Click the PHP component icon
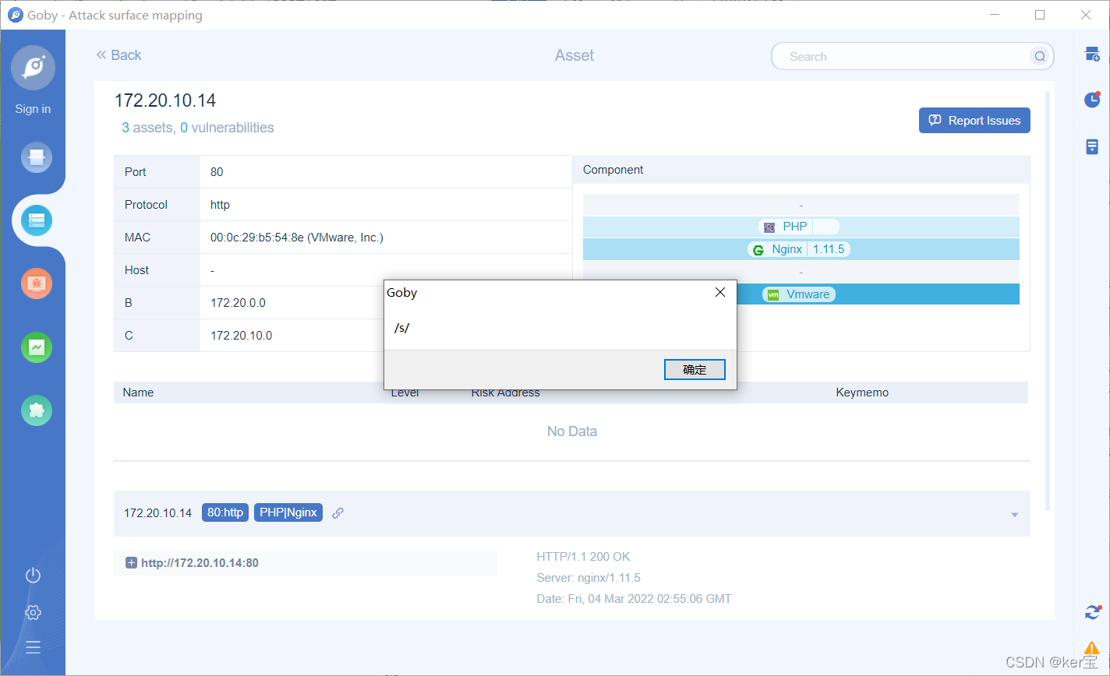Viewport: 1110px width, 676px height. coord(770,227)
